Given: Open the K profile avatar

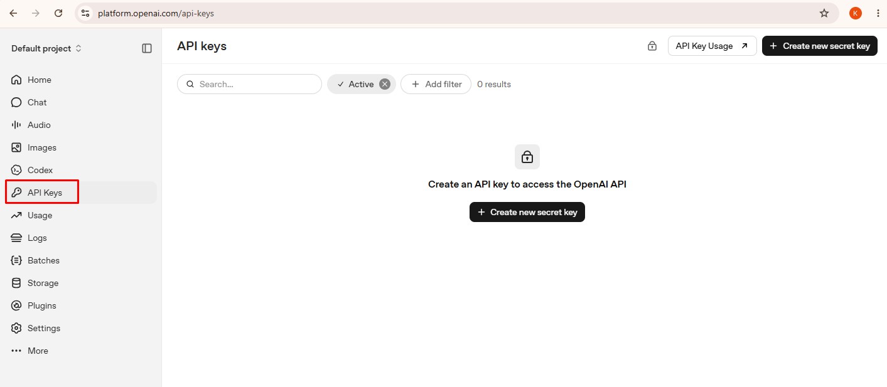Looking at the screenshot, I should 856,13.
